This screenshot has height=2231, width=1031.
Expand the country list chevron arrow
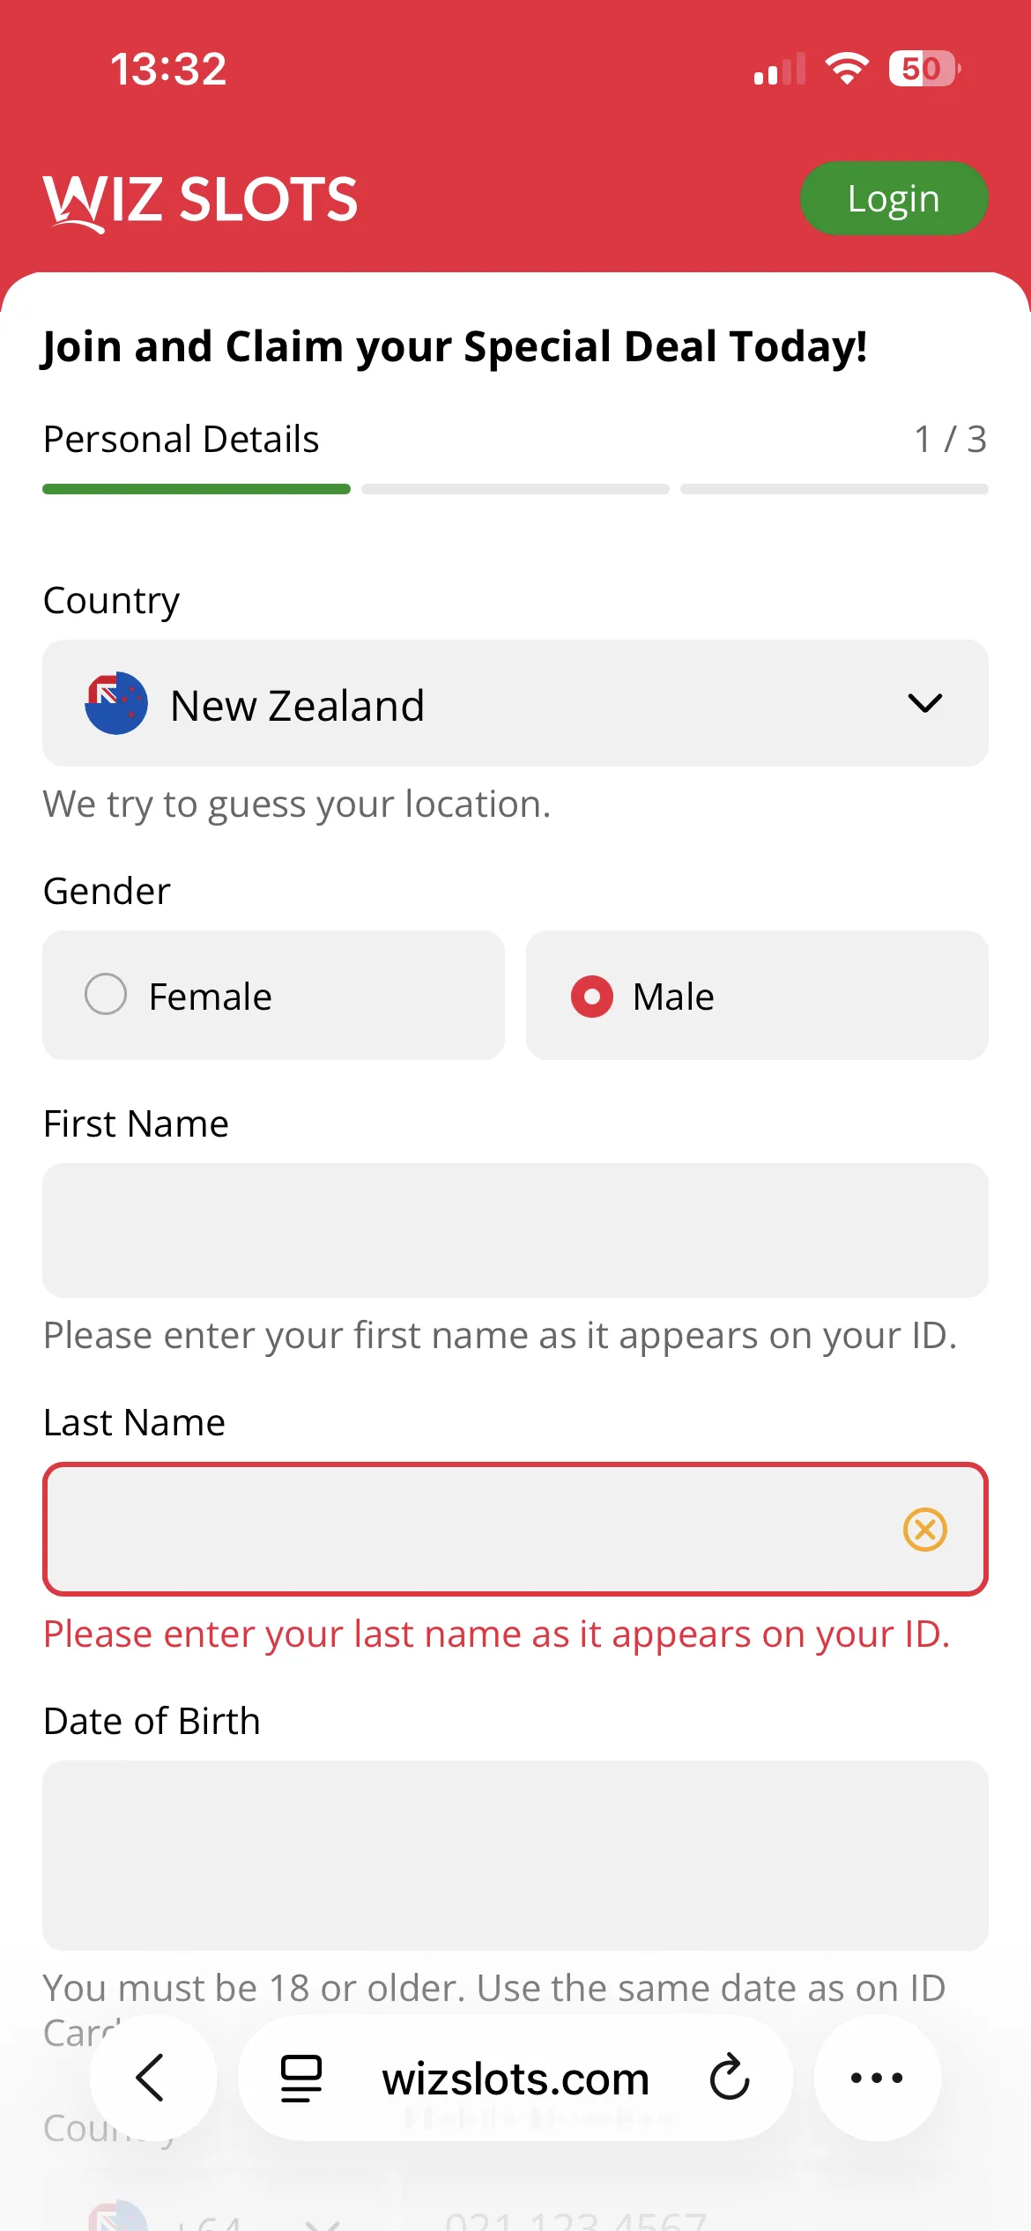pyautogui.click(x=924, y=703)
